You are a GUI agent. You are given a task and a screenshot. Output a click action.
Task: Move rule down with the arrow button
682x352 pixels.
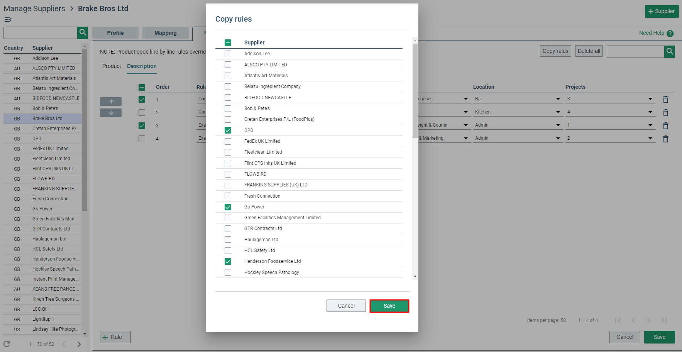[111, 113]
